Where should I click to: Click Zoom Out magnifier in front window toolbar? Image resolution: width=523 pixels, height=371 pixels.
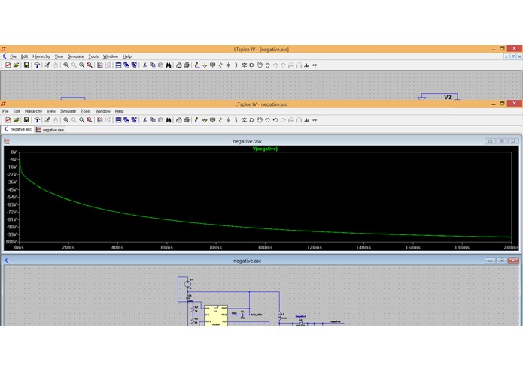click(x=82, y=120)
